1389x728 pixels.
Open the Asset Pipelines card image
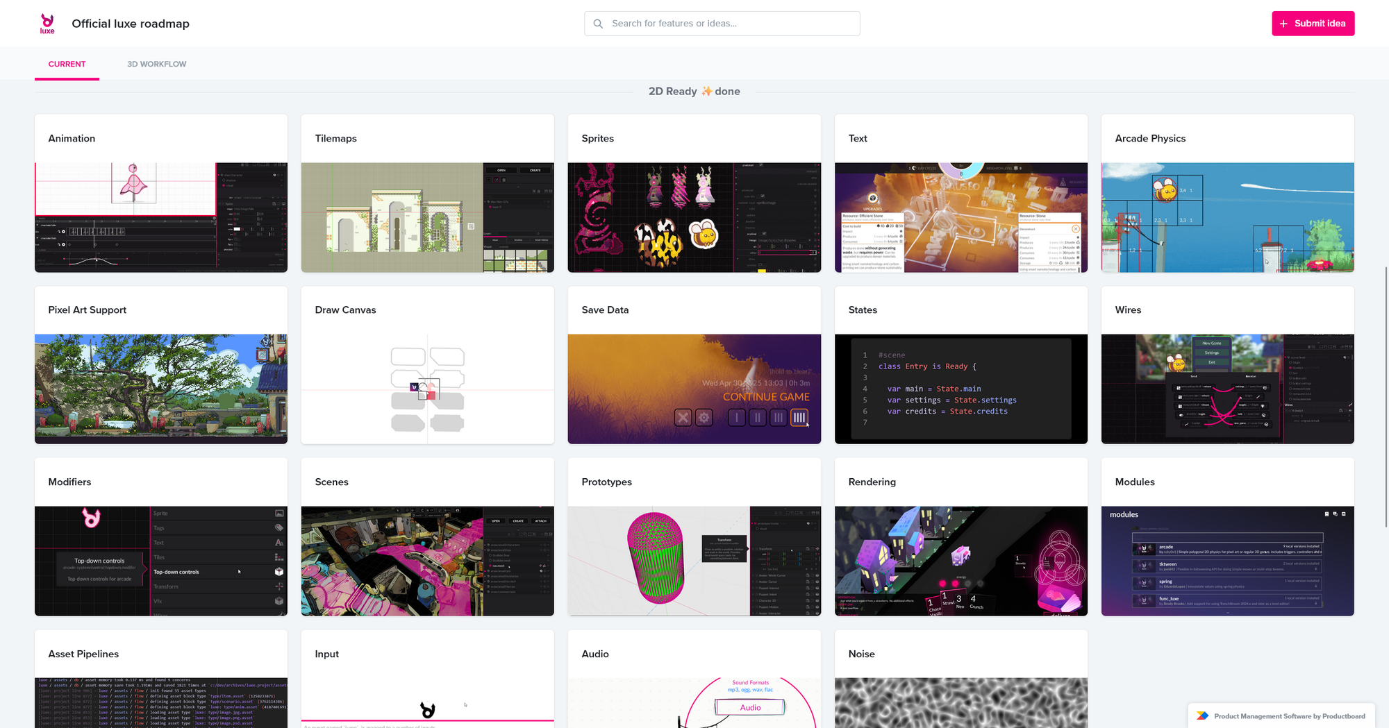tap(161, 703)
